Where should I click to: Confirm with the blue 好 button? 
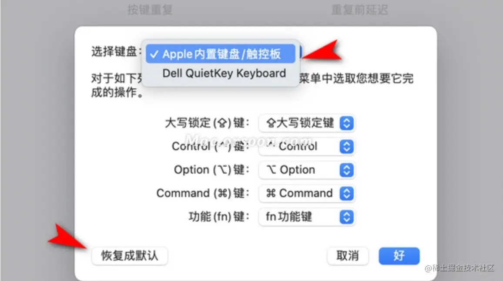[399, 256]
